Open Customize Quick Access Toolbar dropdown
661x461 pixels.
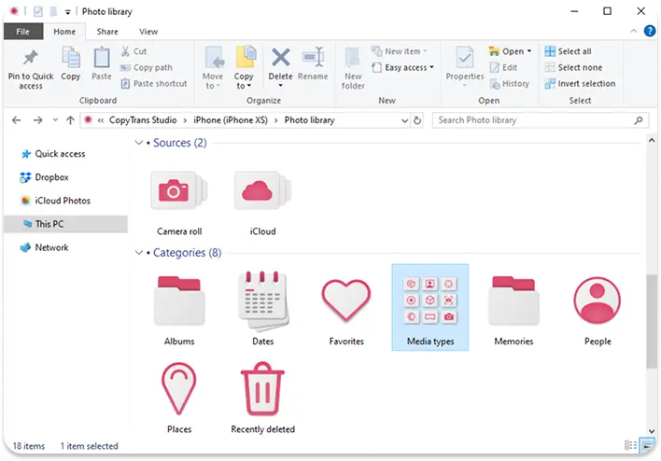click(x=67, y=12)
